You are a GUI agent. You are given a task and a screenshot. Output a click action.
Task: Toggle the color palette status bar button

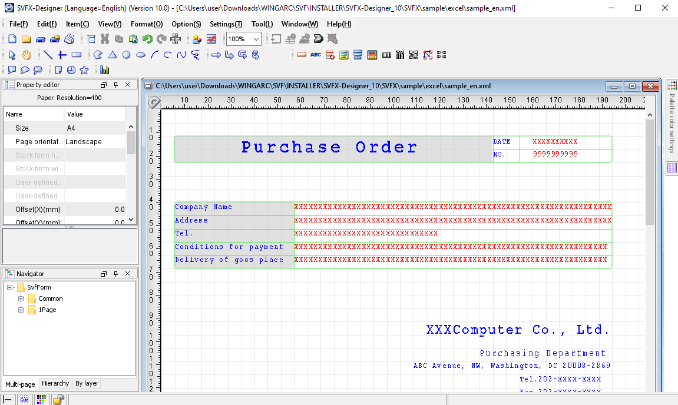tap(41, 399)
